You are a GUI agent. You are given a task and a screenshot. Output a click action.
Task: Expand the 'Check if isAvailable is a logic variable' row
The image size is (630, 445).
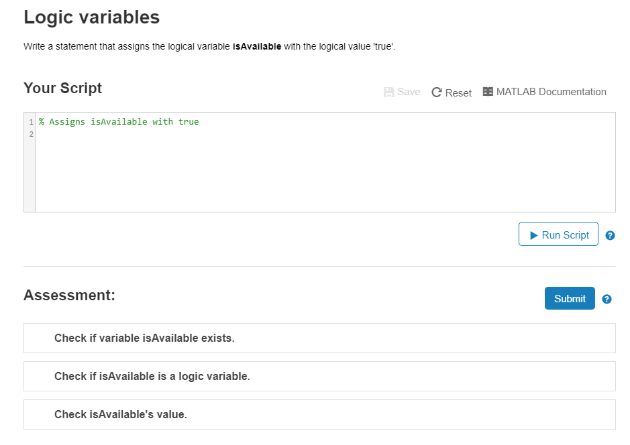[x=319, y=376]
